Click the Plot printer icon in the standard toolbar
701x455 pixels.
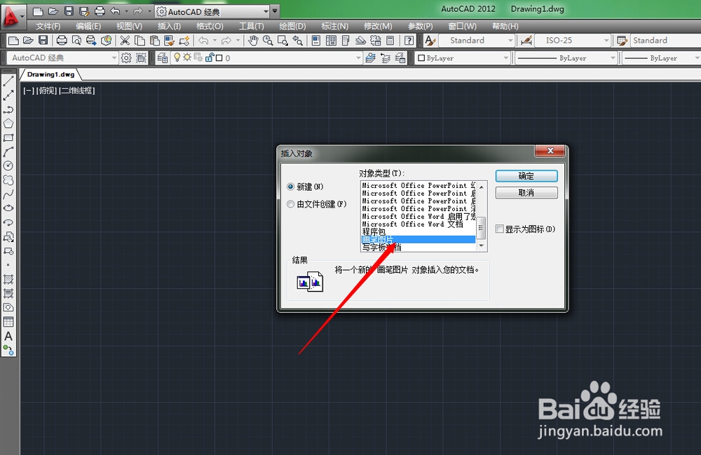pos(62,41)
